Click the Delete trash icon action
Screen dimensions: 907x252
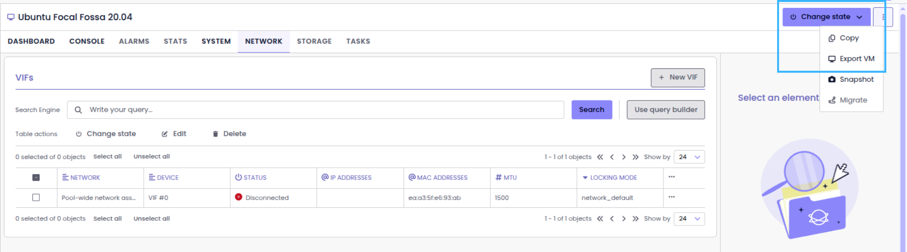[x=229, y=134]
